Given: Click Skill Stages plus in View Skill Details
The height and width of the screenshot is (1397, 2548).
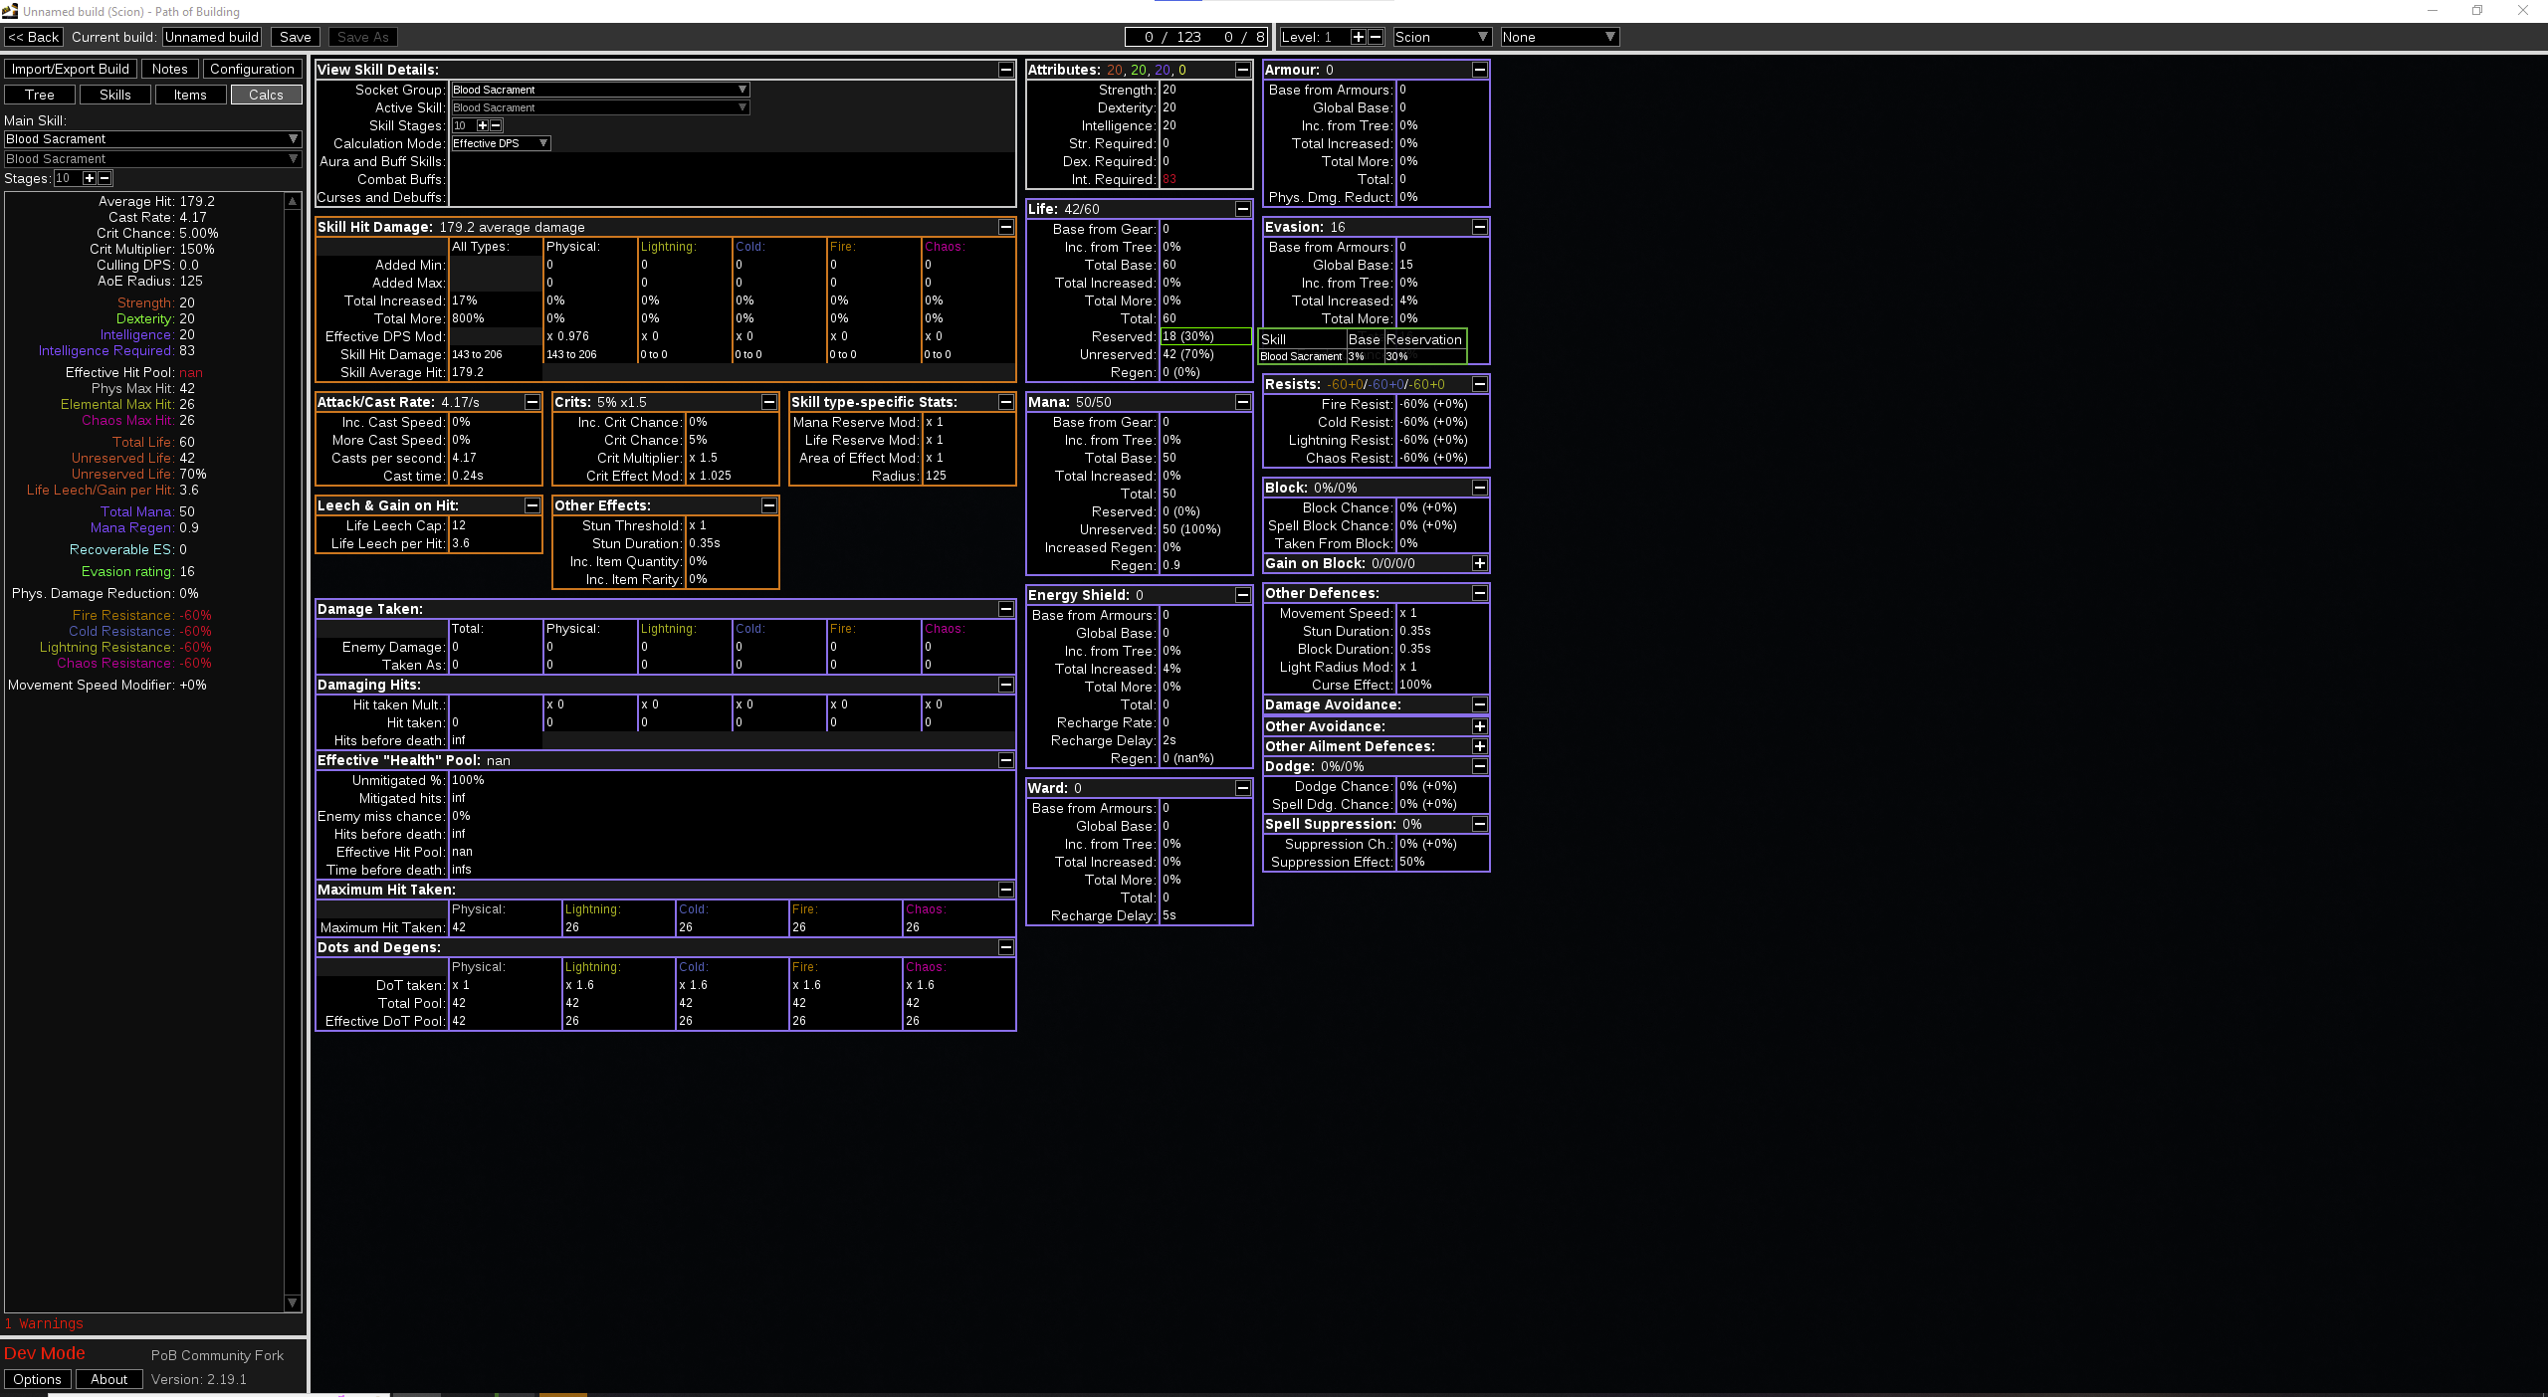Looking at the screenshot, I should click(482, 125).
